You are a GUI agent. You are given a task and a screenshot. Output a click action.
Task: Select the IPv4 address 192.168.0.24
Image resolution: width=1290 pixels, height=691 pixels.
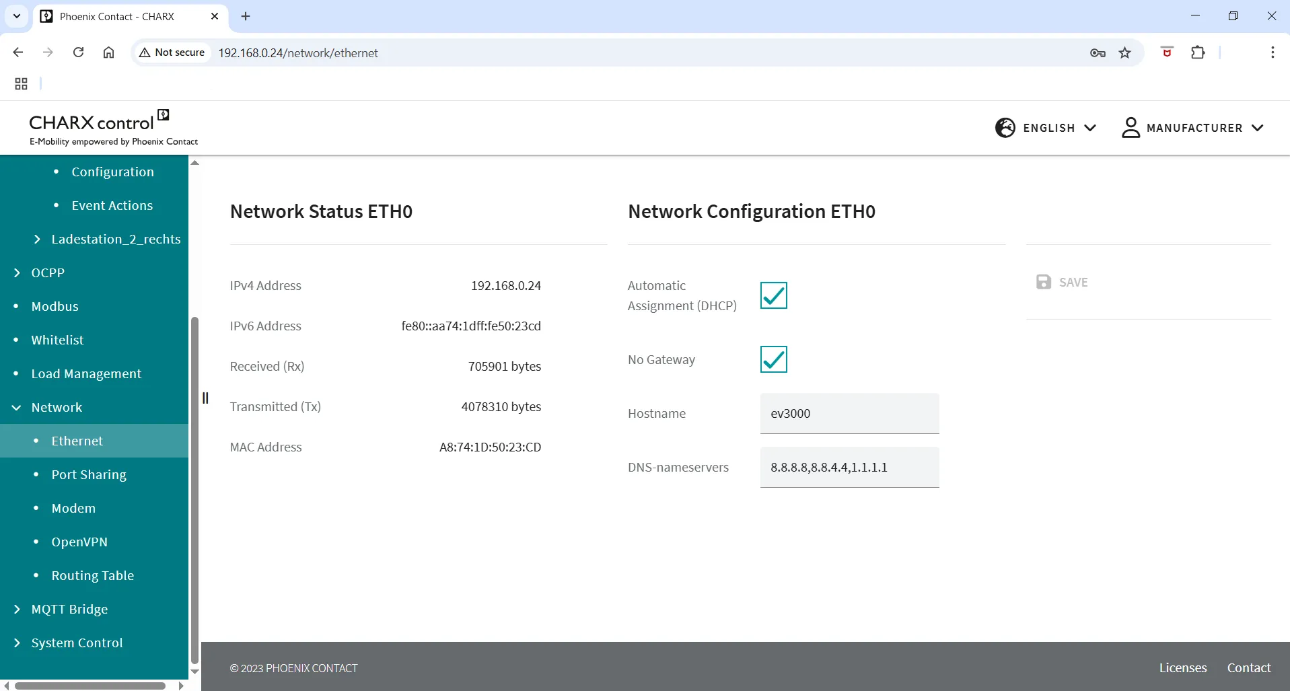(505, 285)
